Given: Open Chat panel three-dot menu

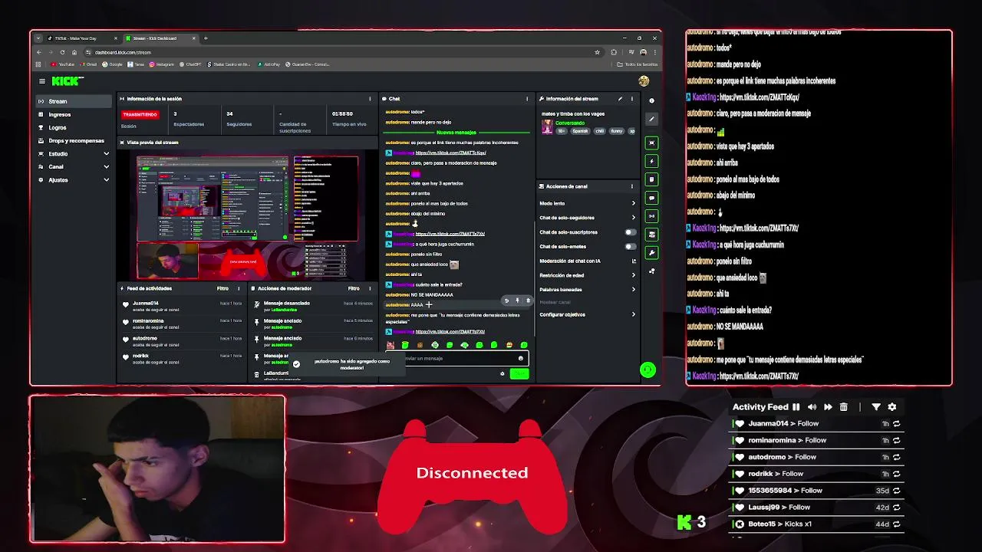Looking at the screenshot, I should (527, 99).
